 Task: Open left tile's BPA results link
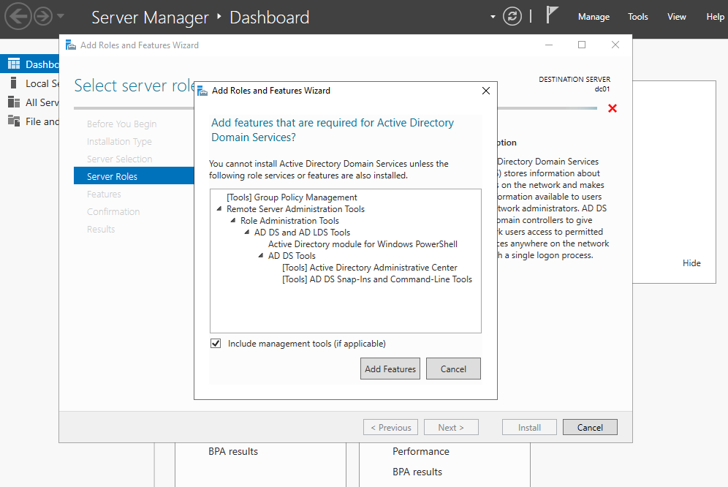pyautogui.click(x=233, y=451)
